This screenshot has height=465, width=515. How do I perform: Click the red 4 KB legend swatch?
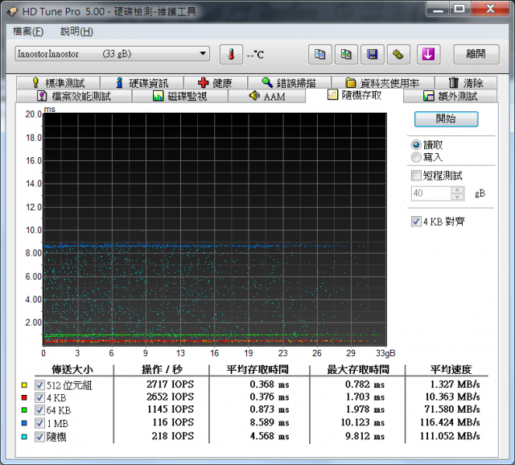[24, 397]
